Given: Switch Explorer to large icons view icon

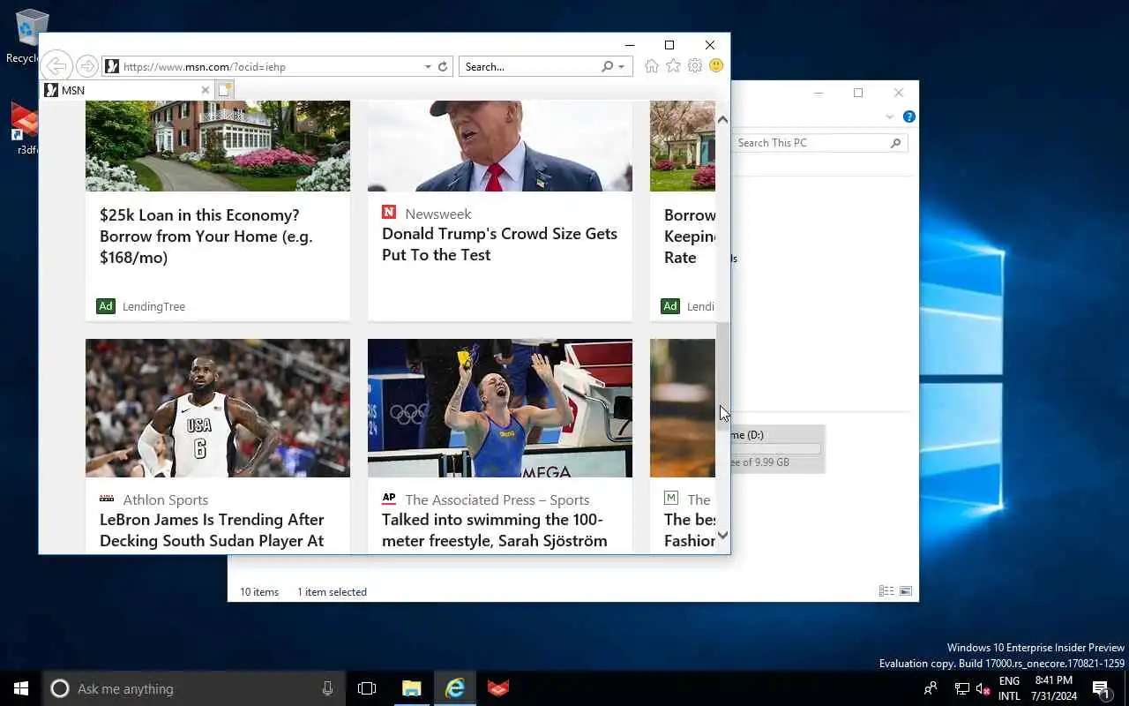Looking at the screenshot, I should [905, 591].
